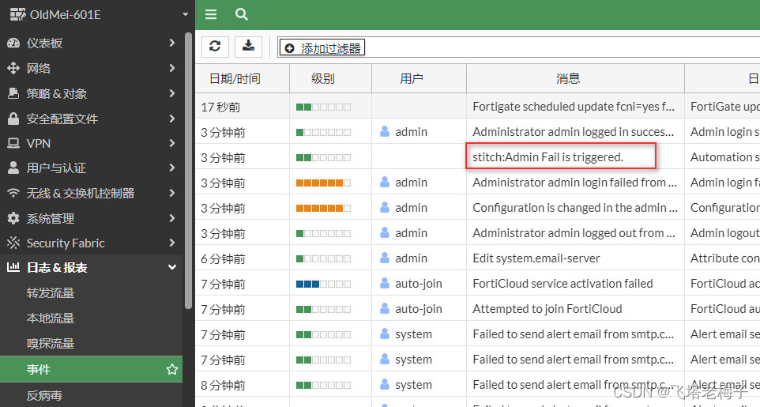Click the dashboard gauge icon

click(x=13, y=43)
